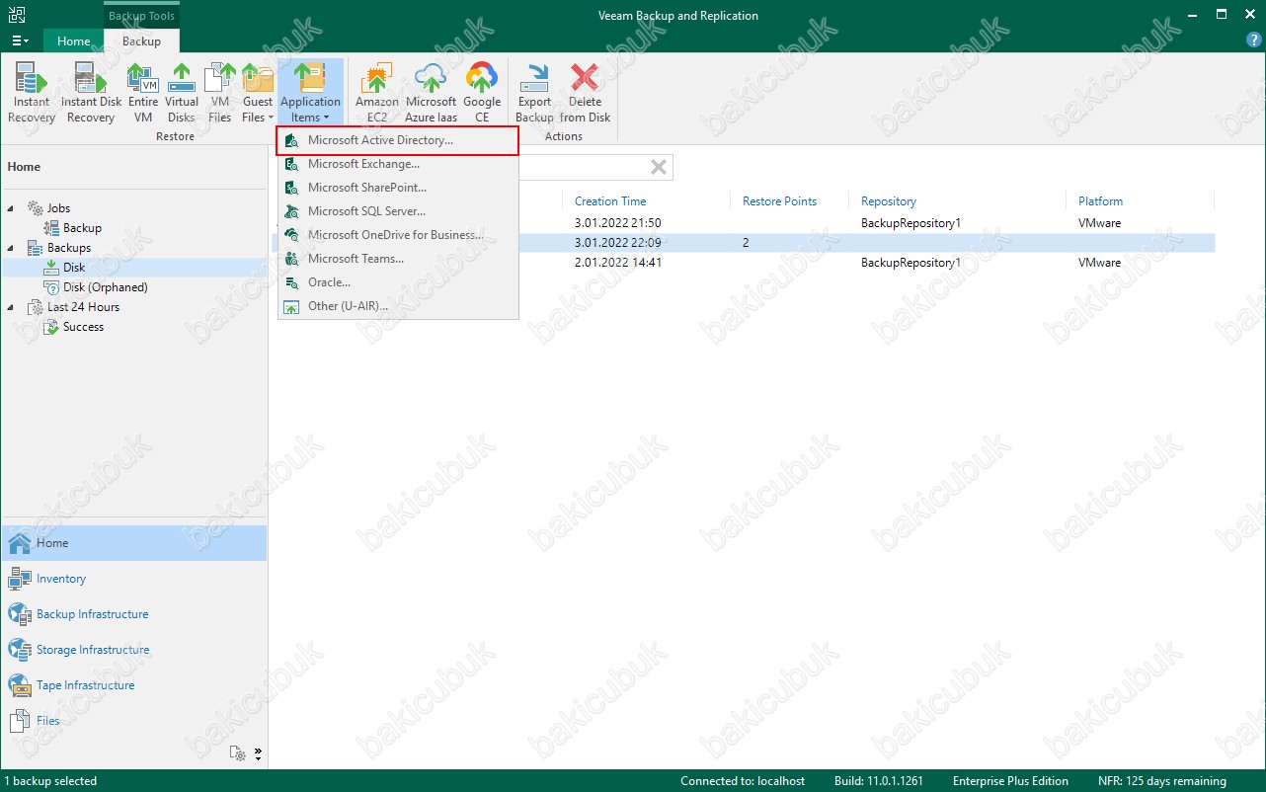The image size is (1266, 792).
Task: Select Disk (Orphaned) tree item
Action: [x=96, y=287]
